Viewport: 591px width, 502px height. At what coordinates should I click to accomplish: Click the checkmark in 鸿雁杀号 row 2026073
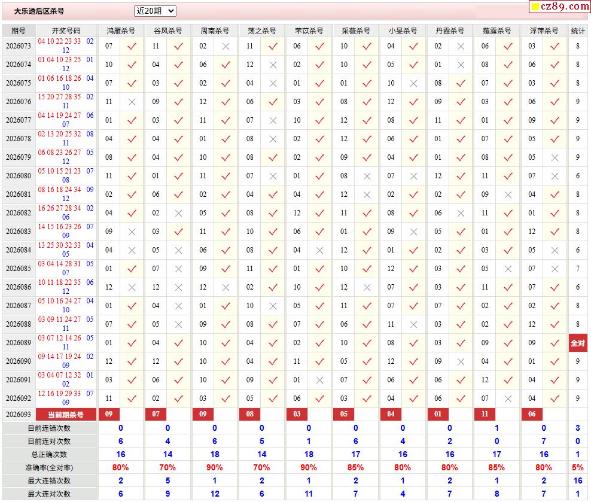click(x=132, y=46)
